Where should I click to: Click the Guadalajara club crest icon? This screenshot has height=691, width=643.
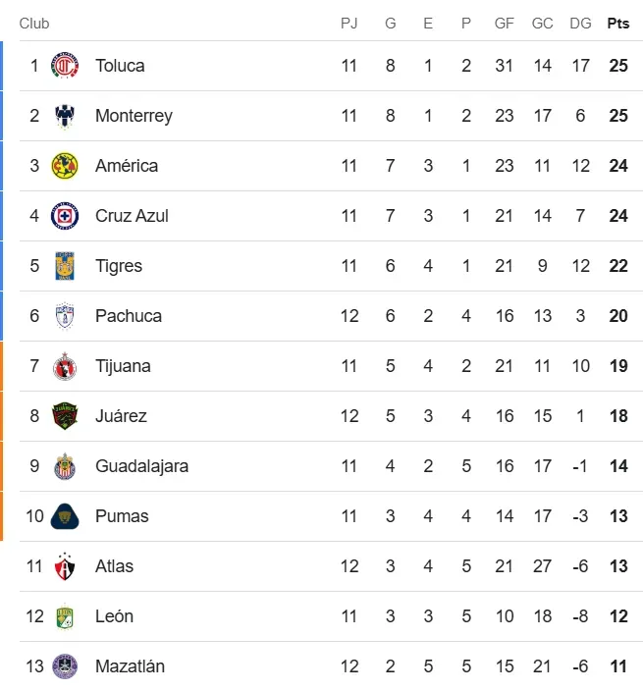pos(65,466)
